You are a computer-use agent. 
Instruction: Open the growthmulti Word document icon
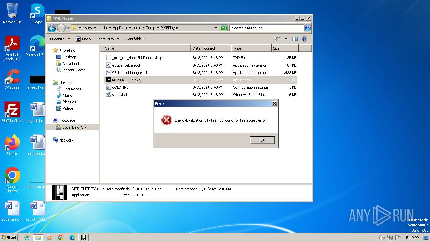click(37, 211)
